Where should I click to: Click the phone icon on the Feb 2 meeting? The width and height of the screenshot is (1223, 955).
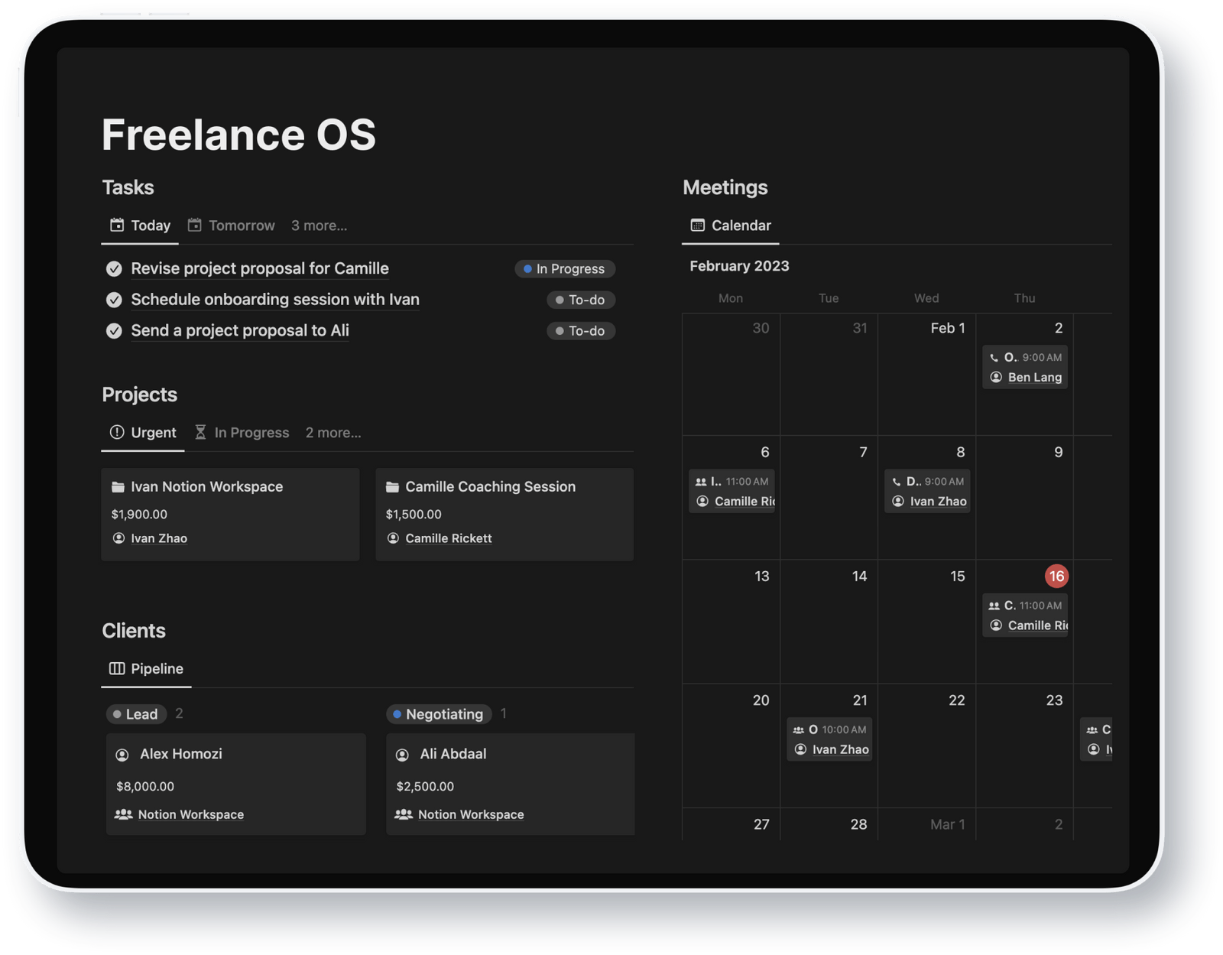[995, 357]
